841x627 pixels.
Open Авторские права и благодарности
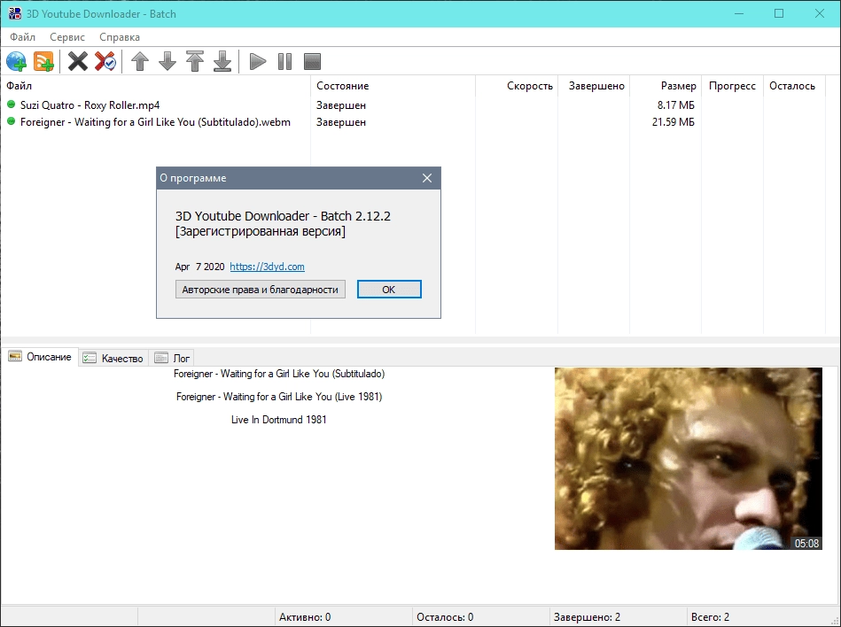tap(261, 290)
